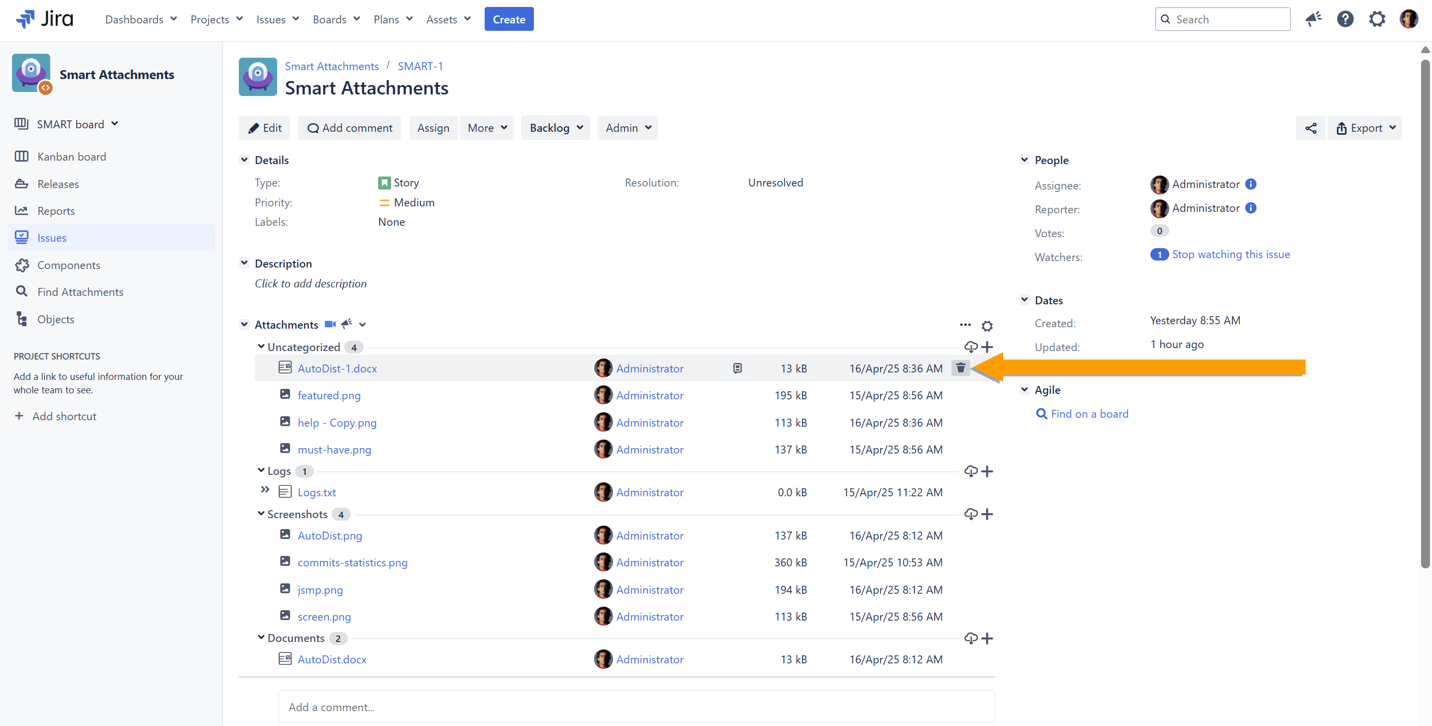Open the Backlog status dropdown
Image resolution: width=1432 pixels, height=726 pixels.
(x=555, y=128)
